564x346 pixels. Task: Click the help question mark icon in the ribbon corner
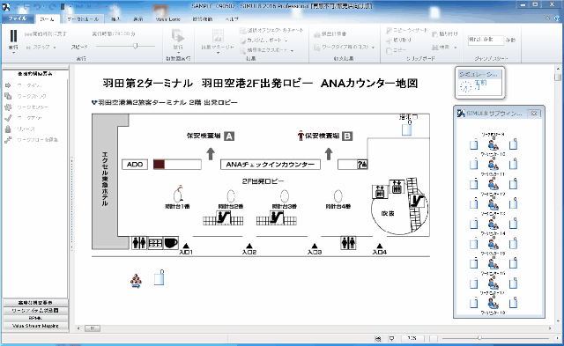557,18
